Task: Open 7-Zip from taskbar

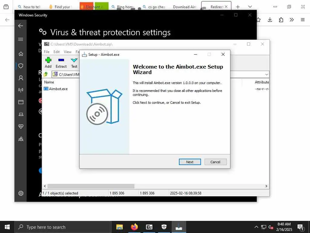Action: pos(149,227)
